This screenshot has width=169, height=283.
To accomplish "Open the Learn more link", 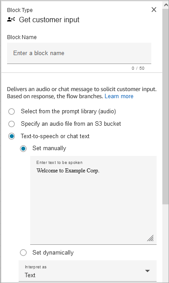I will pyautogui.click(x=119, y=96).
